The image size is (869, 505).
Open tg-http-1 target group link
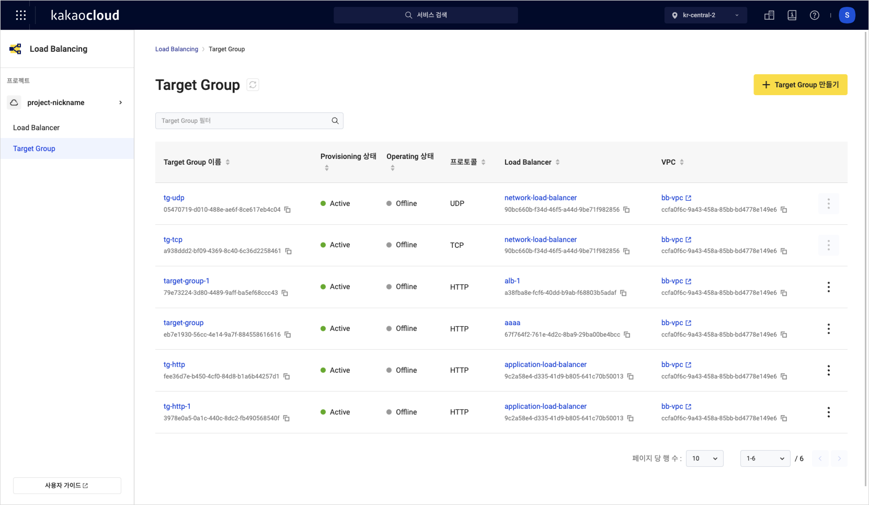coord(177,406)
